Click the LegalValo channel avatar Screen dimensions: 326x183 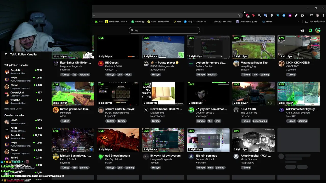(101, 110)
